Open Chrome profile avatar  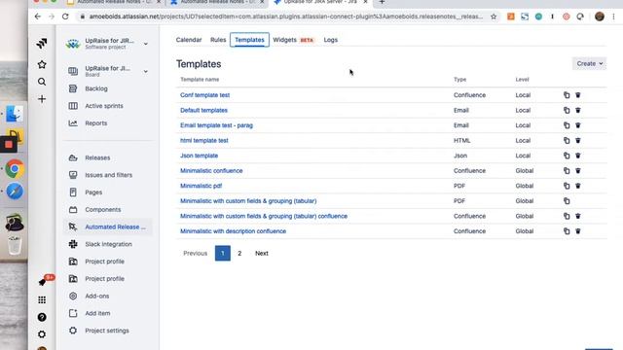600,17
